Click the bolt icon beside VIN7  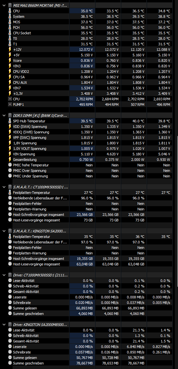tap(10, 88)
